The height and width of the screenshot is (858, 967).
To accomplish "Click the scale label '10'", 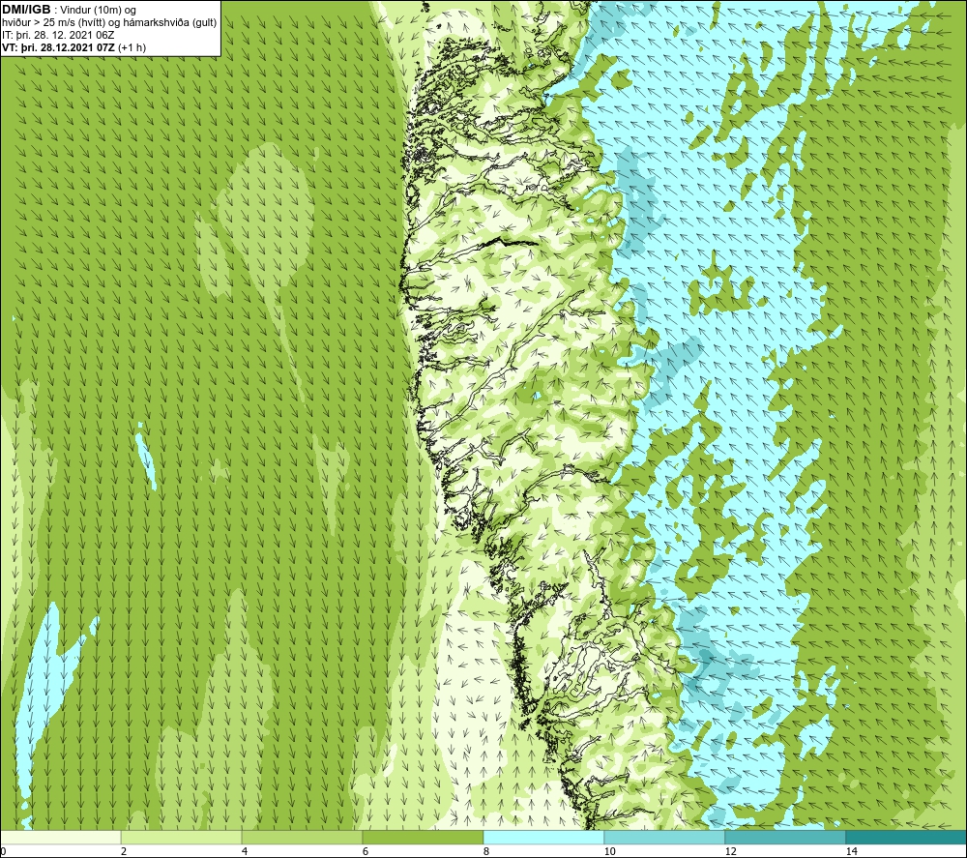I will click(x=609, y=851).
